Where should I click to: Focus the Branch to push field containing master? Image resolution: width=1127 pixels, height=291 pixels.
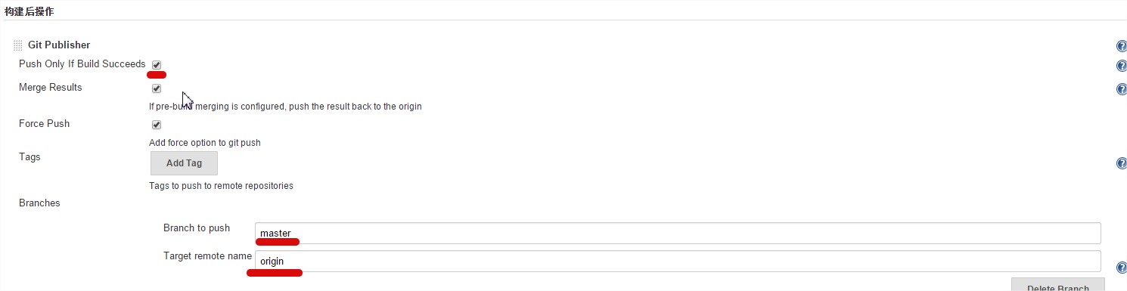pos(678,233)
